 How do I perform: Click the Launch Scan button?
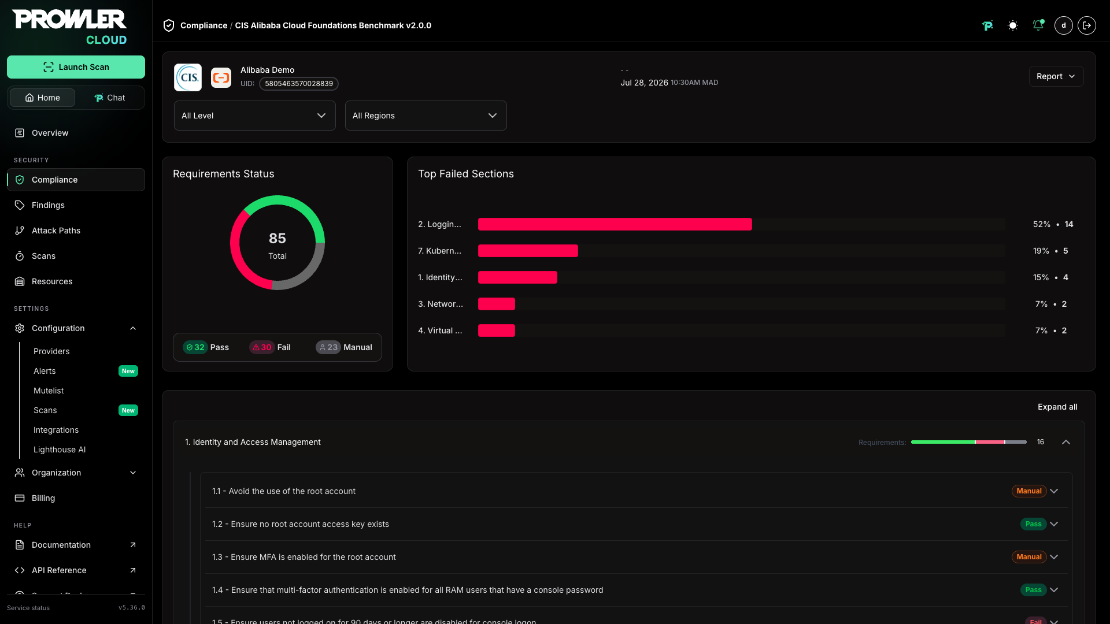pyautogui.click(x=76, y=67)
